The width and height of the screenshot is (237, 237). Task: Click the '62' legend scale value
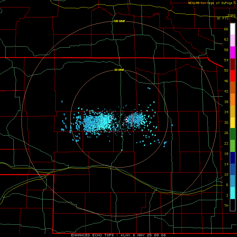click(226, 39)
